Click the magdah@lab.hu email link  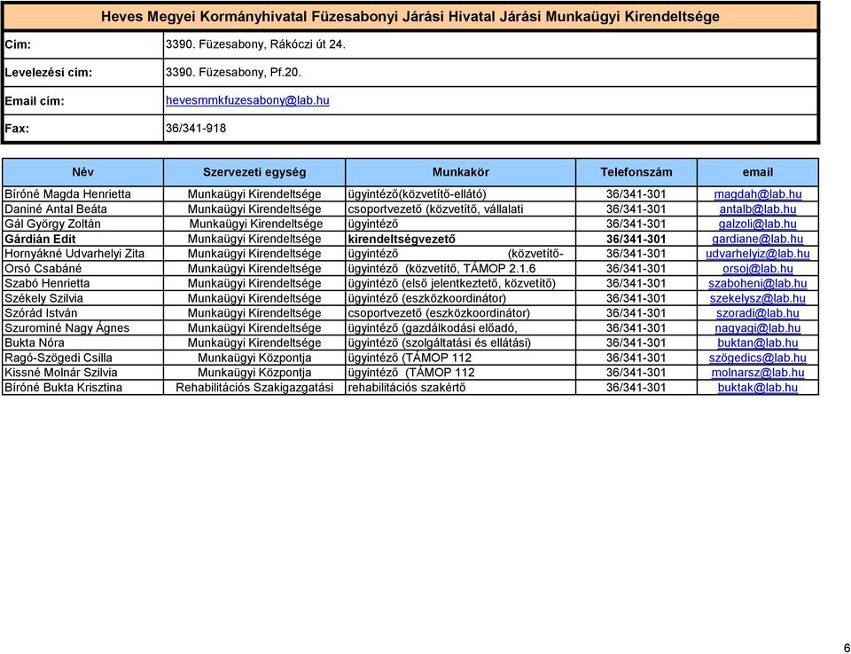[758, 194]
